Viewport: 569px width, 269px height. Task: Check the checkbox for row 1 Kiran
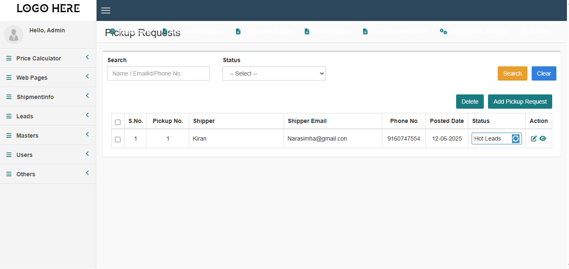[x=117, y=139]
